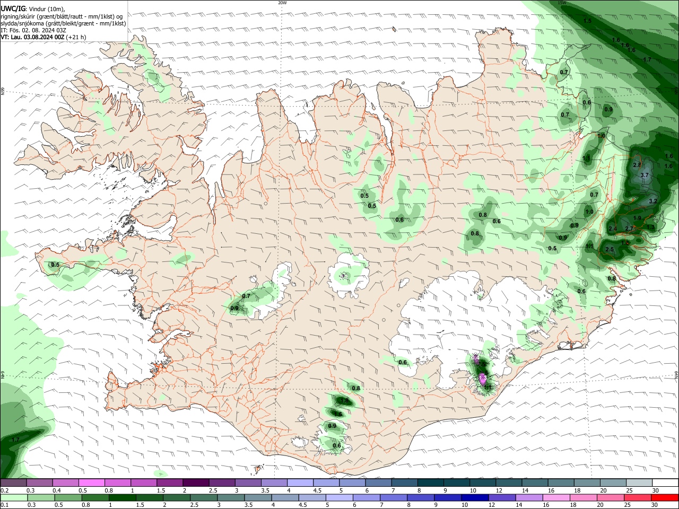Pick the darkest green 1 swatch in rain legend
This screenshot has width=679, height=509.
(x=122, y=497)
